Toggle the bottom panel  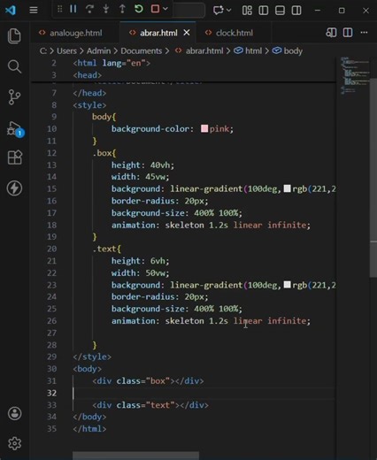click(x=280, y=11)
